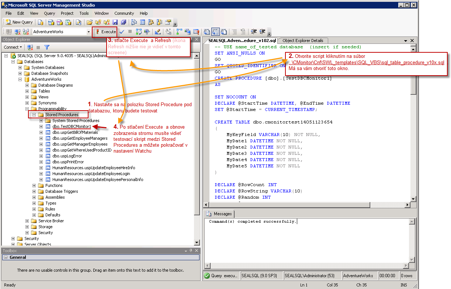Open the Properties Window icon
Screen dimensions: 451x289
[x=169, y=22]
